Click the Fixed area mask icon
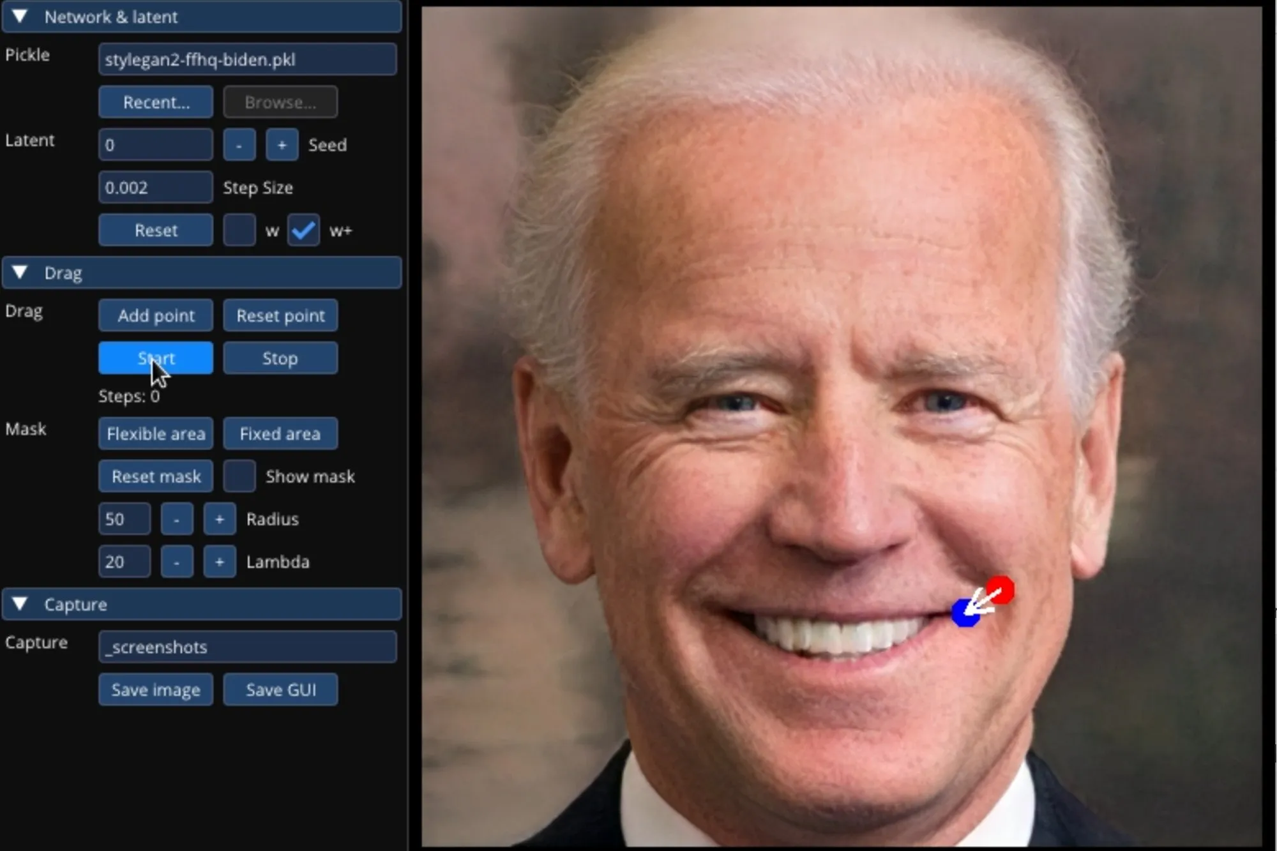The height and width of the screenshot is (851, 1277). [278, 433]
